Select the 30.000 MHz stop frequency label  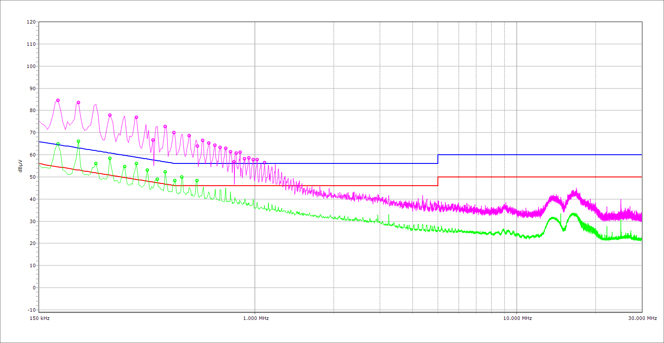[642, 318]
